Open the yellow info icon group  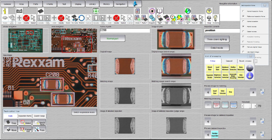click(x=5, y=11)
